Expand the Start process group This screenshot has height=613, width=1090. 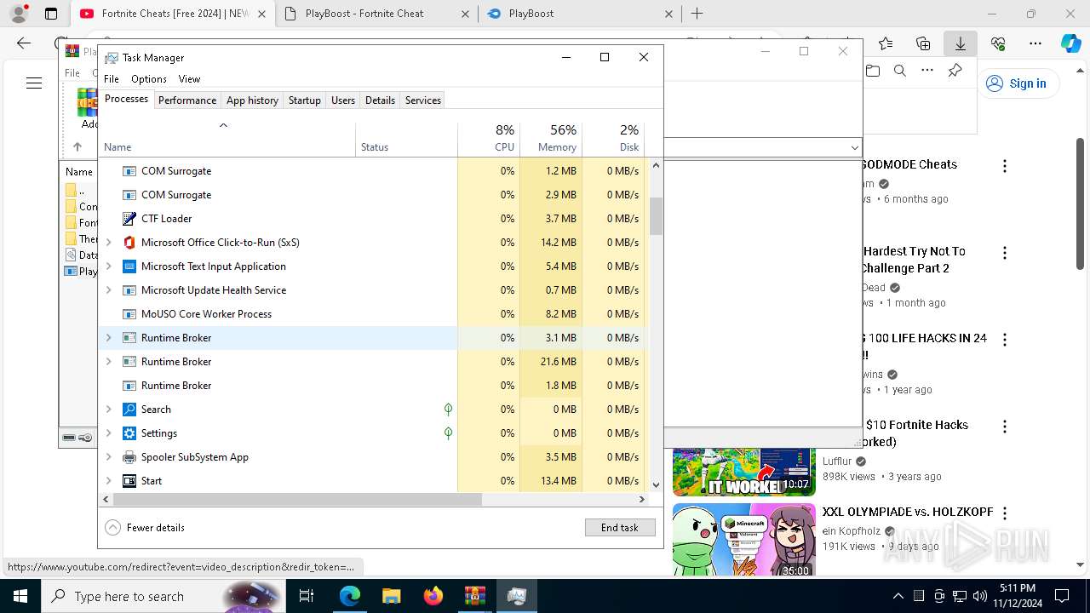[108, 481]
